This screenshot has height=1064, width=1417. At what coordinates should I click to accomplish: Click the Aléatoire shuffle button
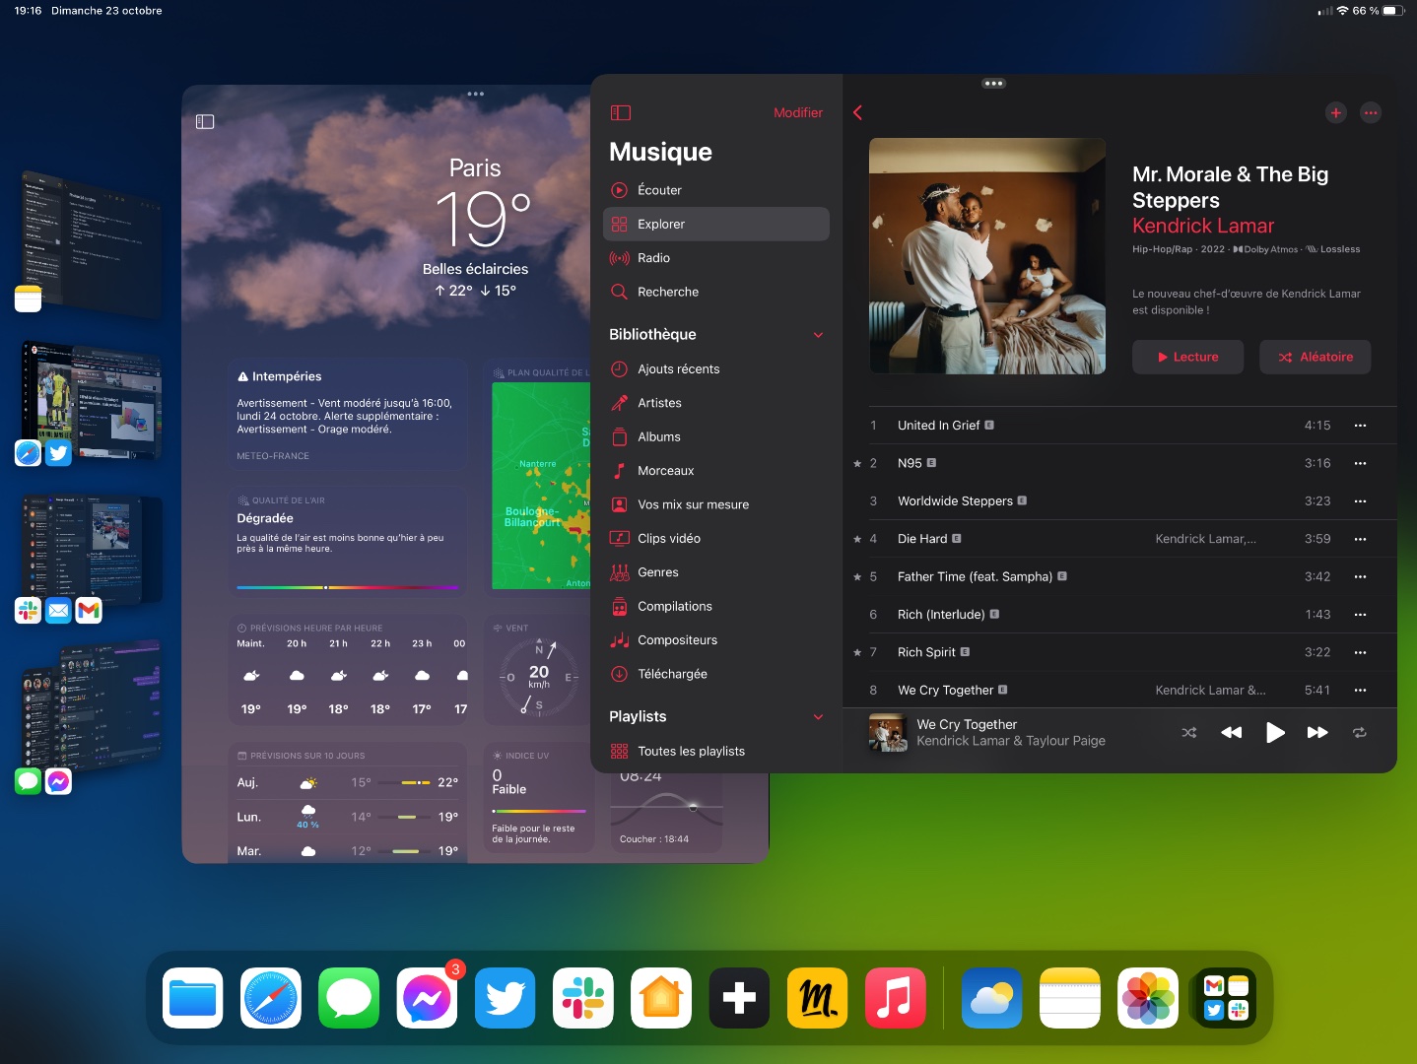pyautogui.click(x=1316, y=357)
